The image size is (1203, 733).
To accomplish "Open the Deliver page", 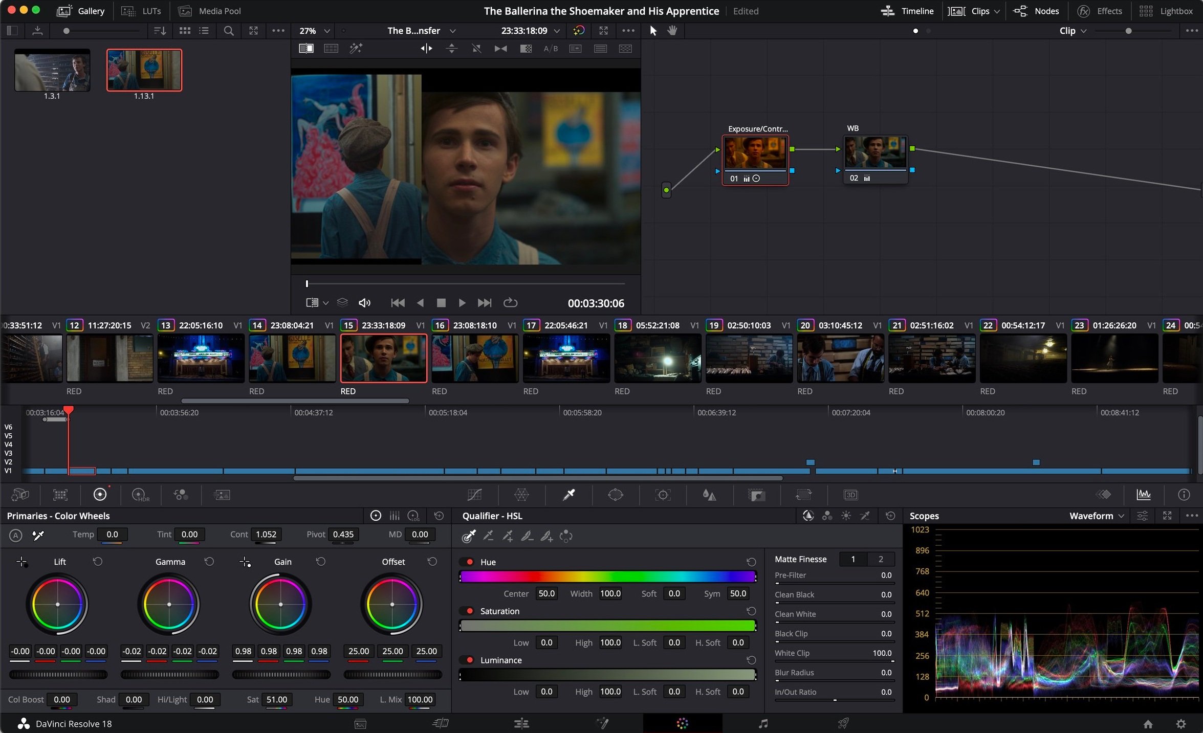I will point(843,723).
